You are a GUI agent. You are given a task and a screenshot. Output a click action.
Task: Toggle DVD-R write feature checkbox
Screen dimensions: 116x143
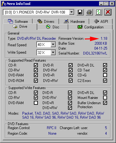[70, 92]
